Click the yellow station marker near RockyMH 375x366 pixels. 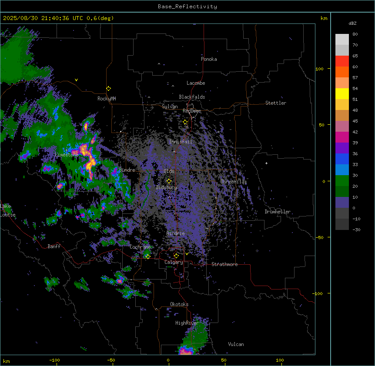(108, 88)
